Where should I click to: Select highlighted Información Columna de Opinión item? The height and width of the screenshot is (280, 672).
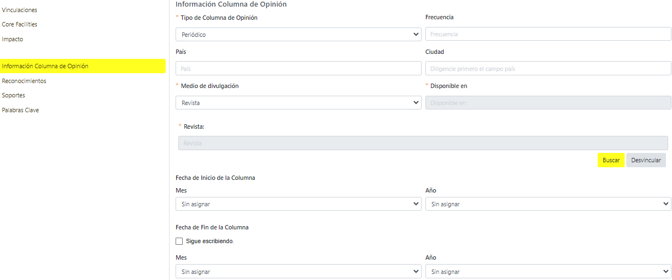(83, 66)
